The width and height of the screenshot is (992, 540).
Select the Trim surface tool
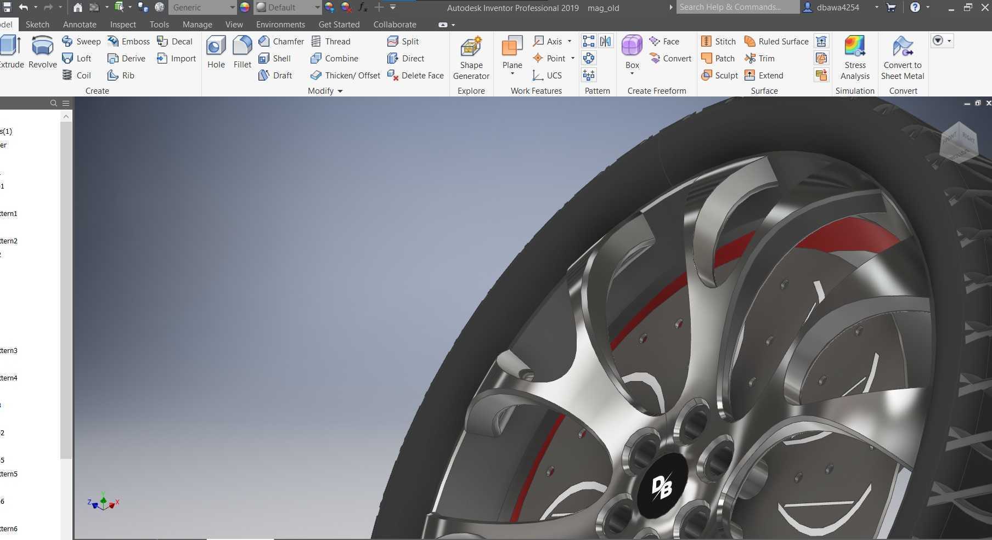coord(759,58)
